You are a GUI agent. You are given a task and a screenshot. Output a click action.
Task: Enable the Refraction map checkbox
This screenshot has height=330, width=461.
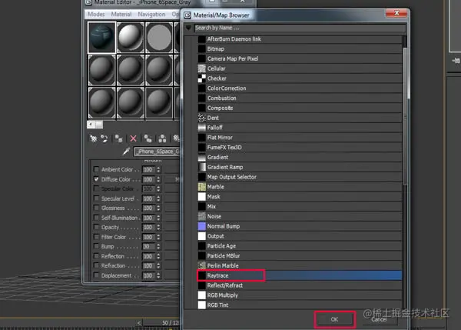point(96,265)
